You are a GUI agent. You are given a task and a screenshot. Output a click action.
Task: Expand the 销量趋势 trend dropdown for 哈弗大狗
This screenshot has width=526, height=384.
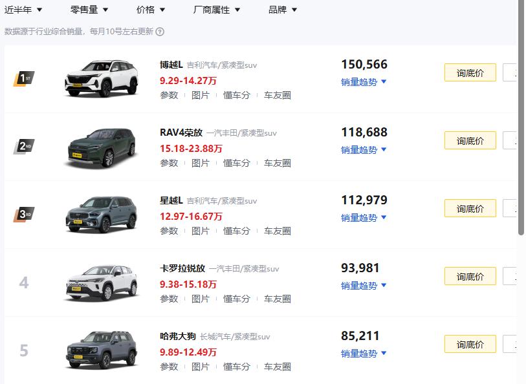click(x=362, y=354)
